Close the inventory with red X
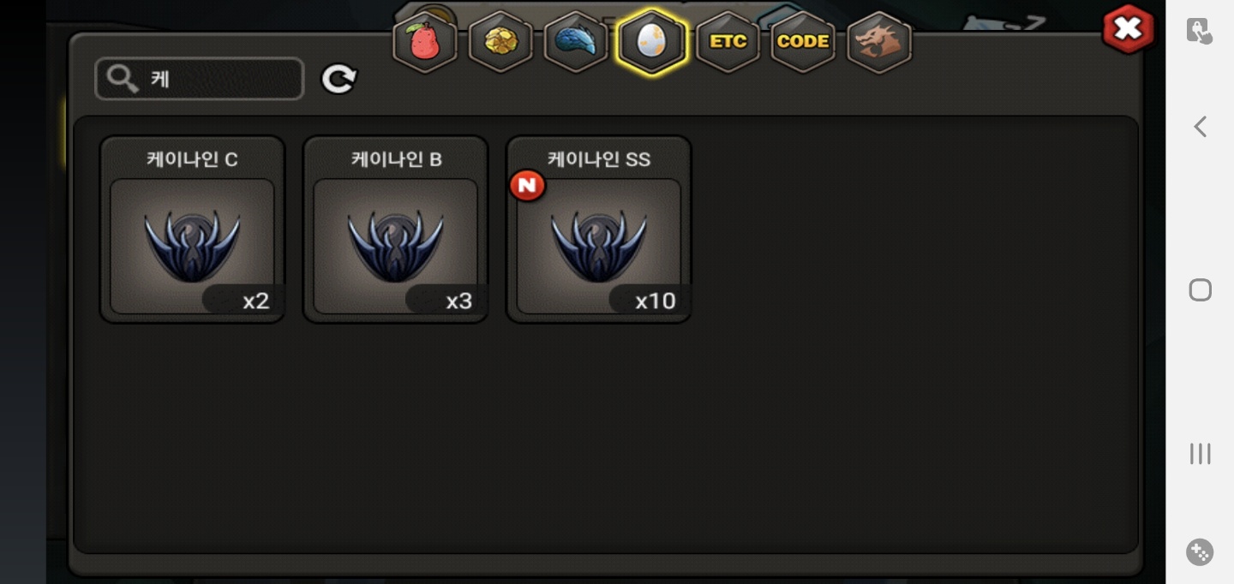The image size is (1234, 584). (x=1129, y=29)
